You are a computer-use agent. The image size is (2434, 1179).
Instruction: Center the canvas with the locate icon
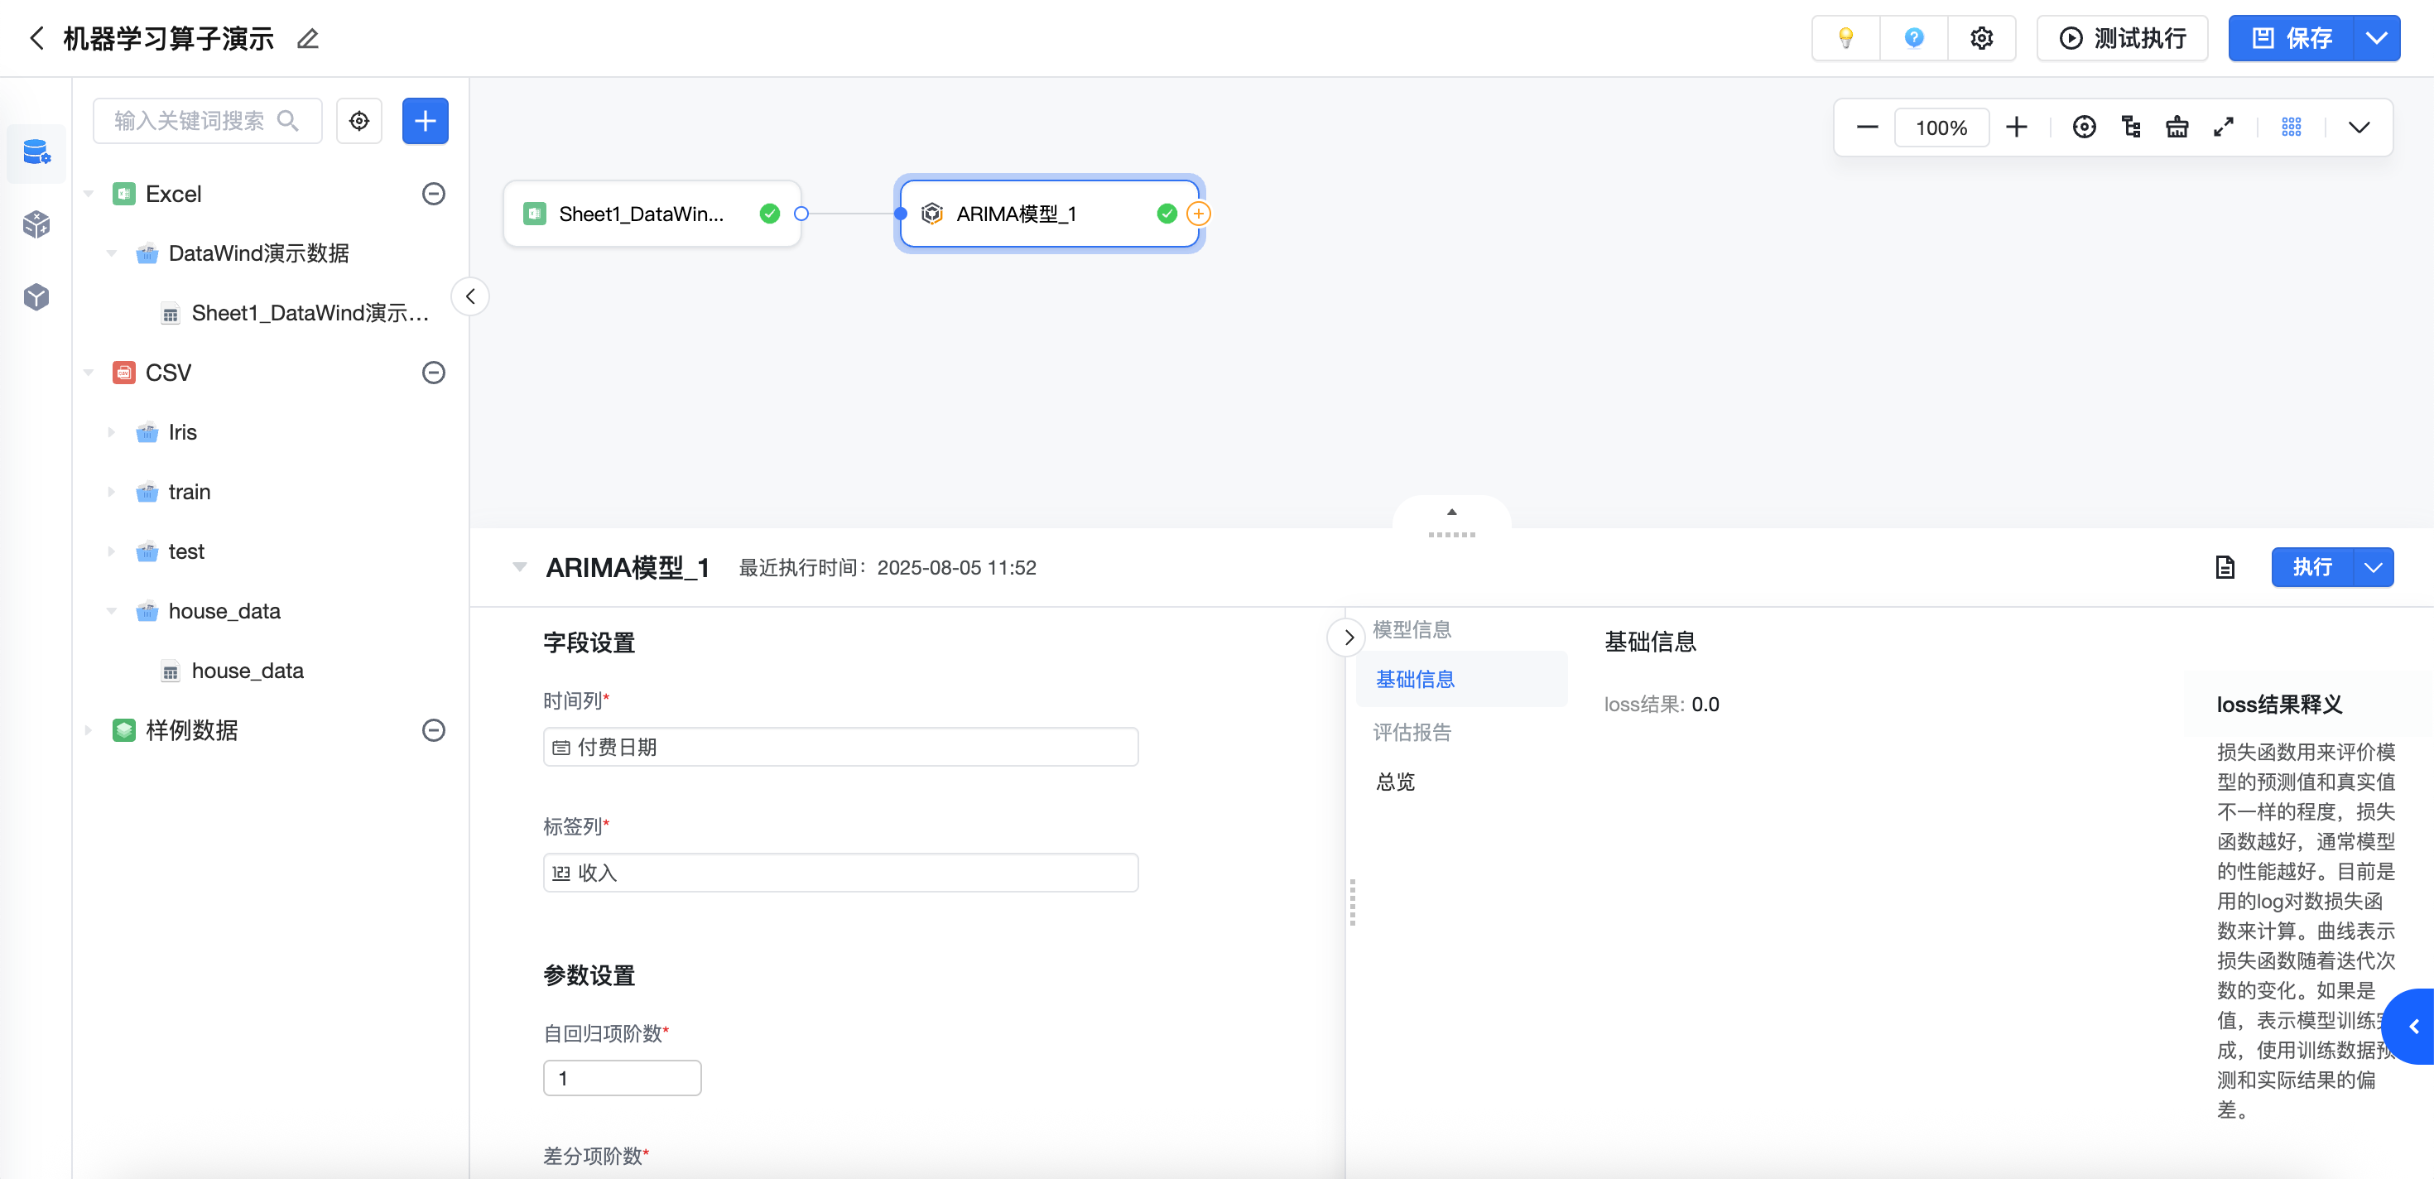2085,128
